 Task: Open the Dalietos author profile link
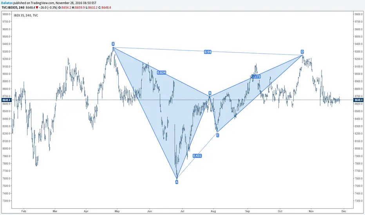click(x=7, y=3)
